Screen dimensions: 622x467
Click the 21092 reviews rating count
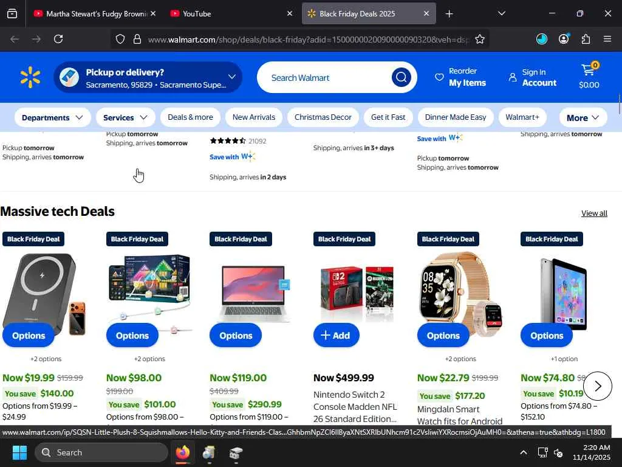pos(258,141)
